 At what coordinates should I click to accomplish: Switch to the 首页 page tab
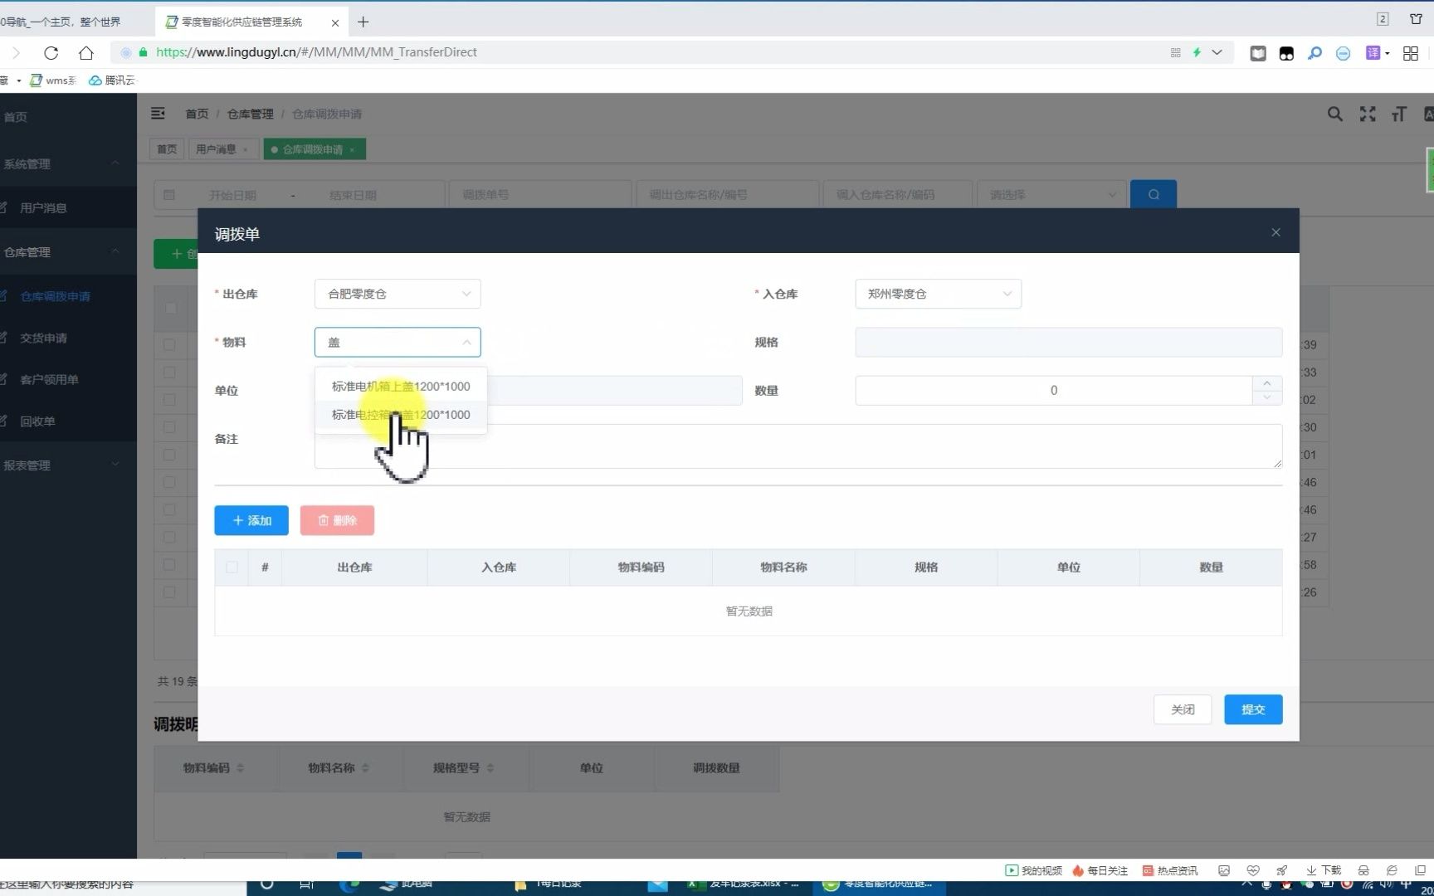click(167, 149)
